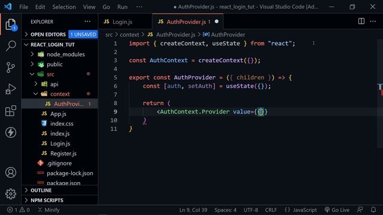
Task: Click the useState call on line 6
Action: click(239, 86)
